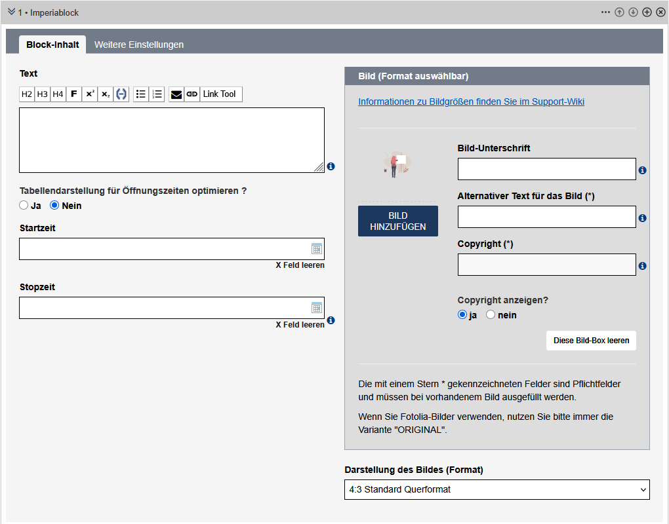Select 'Ja' for Tabellendarstellung optimieren
The image size is (669, 524).
point(24,206)
